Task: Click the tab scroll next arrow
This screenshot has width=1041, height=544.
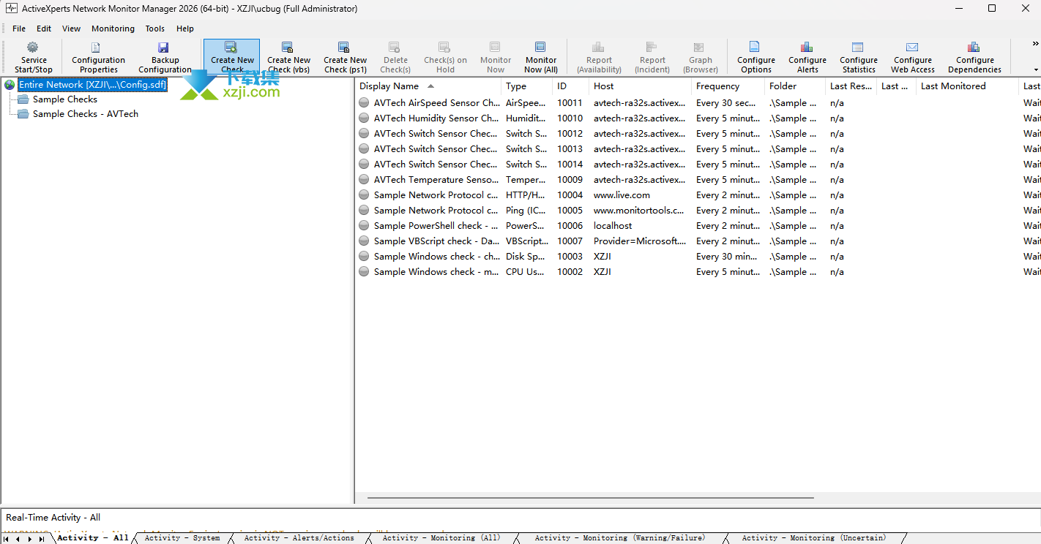Action: coord(30,539)
